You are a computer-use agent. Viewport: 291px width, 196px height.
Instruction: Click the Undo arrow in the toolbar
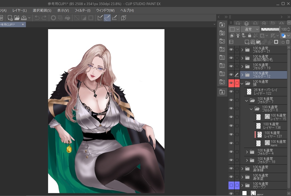[x=37, y=18]
